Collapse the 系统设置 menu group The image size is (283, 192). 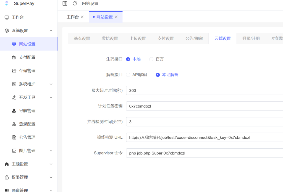[51, 31]
